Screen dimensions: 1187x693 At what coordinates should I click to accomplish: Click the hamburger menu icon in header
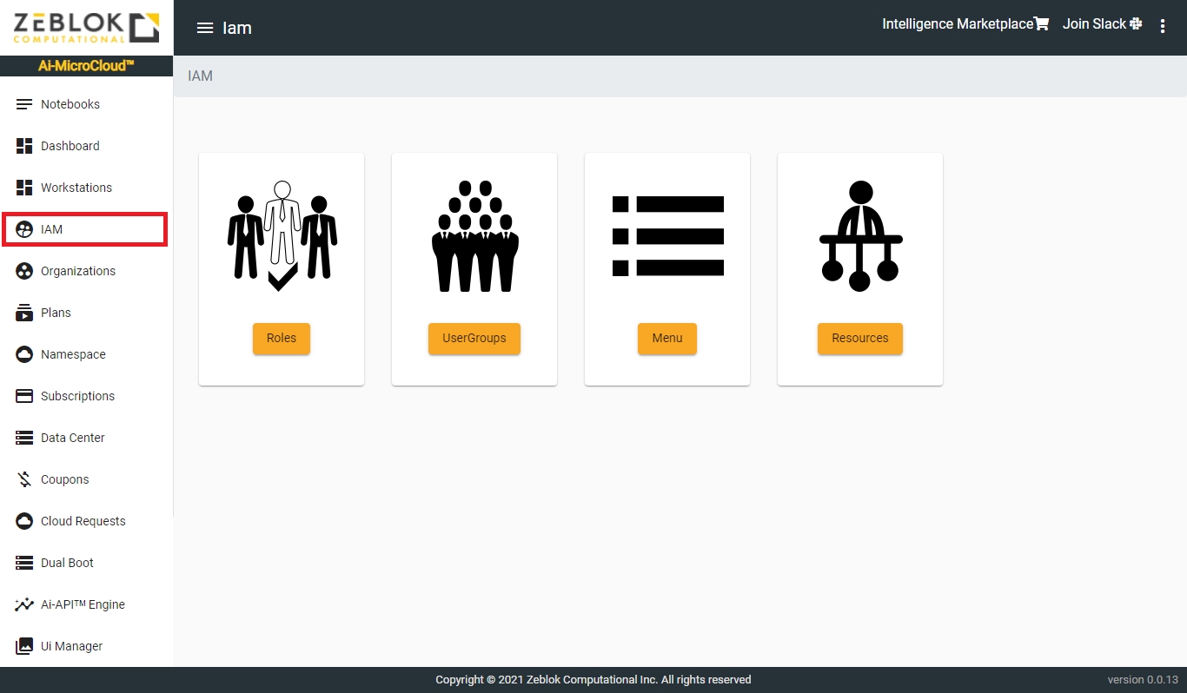pos(205,28)
